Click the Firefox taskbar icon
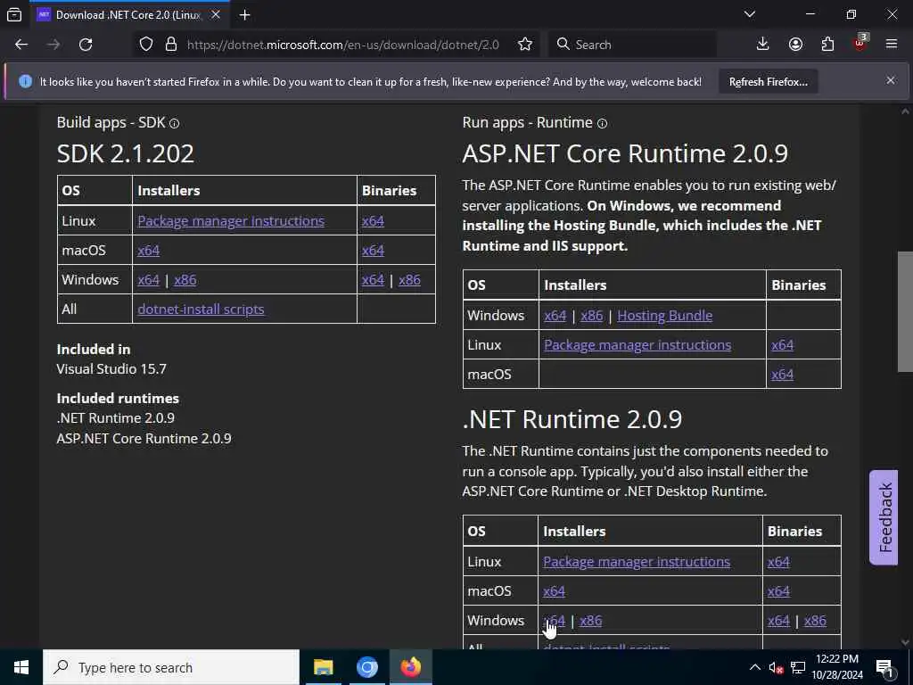Viewport: 913px width, 685px height. click(410, 667)
